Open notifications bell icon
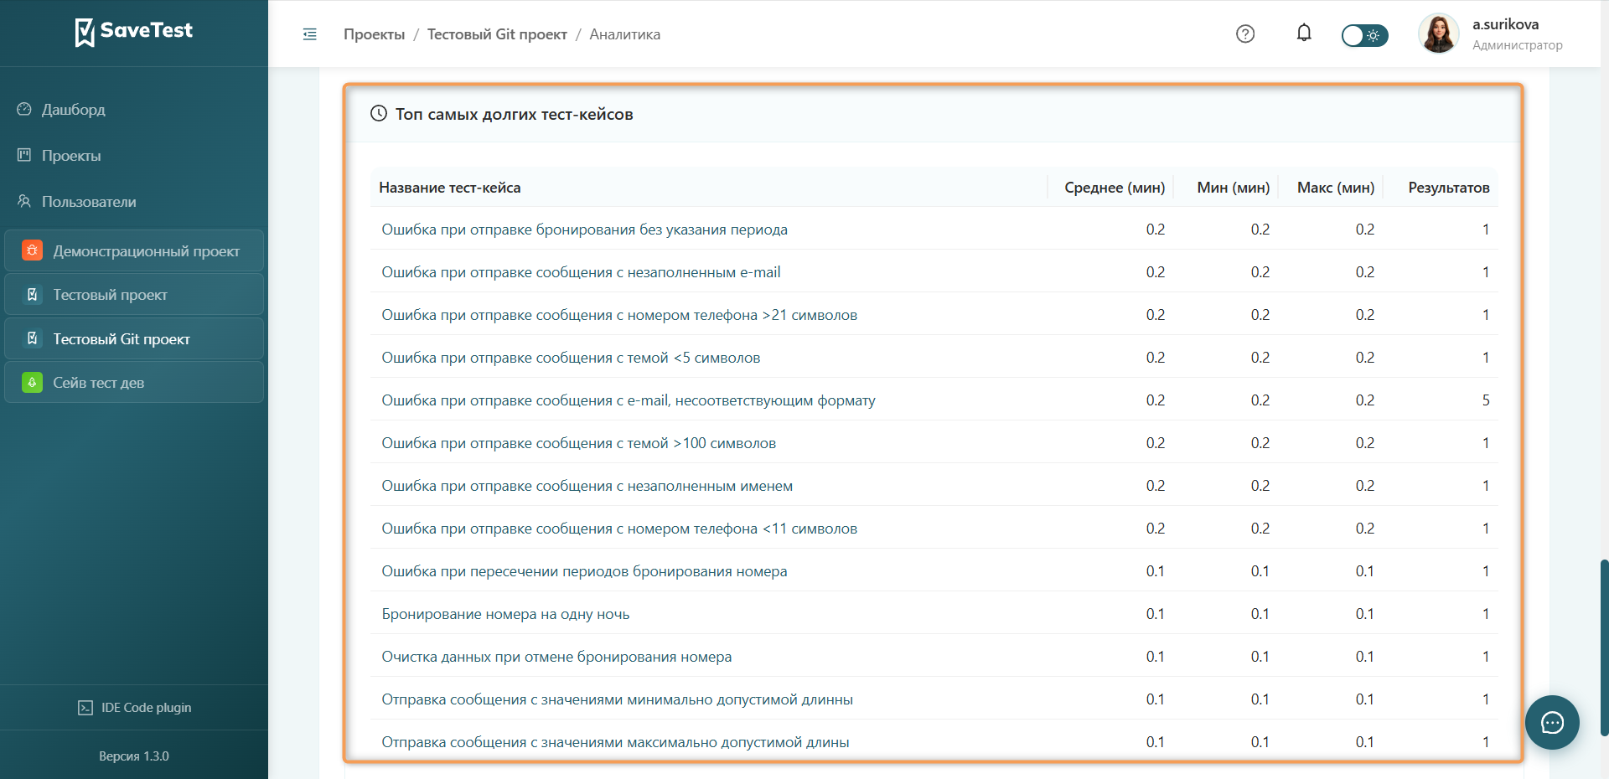This screenshot has width=1609, height=779. (x=1304, y=34)
